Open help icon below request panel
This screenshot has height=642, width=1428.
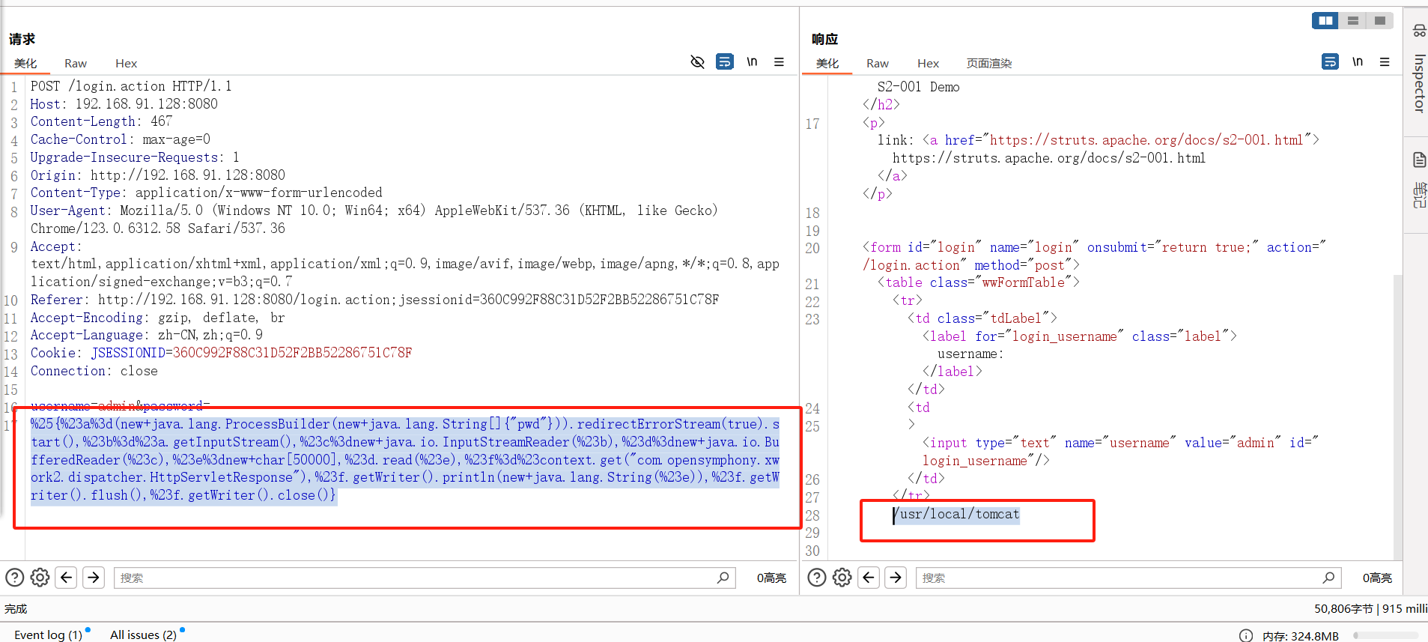click(x=15, y=578)
